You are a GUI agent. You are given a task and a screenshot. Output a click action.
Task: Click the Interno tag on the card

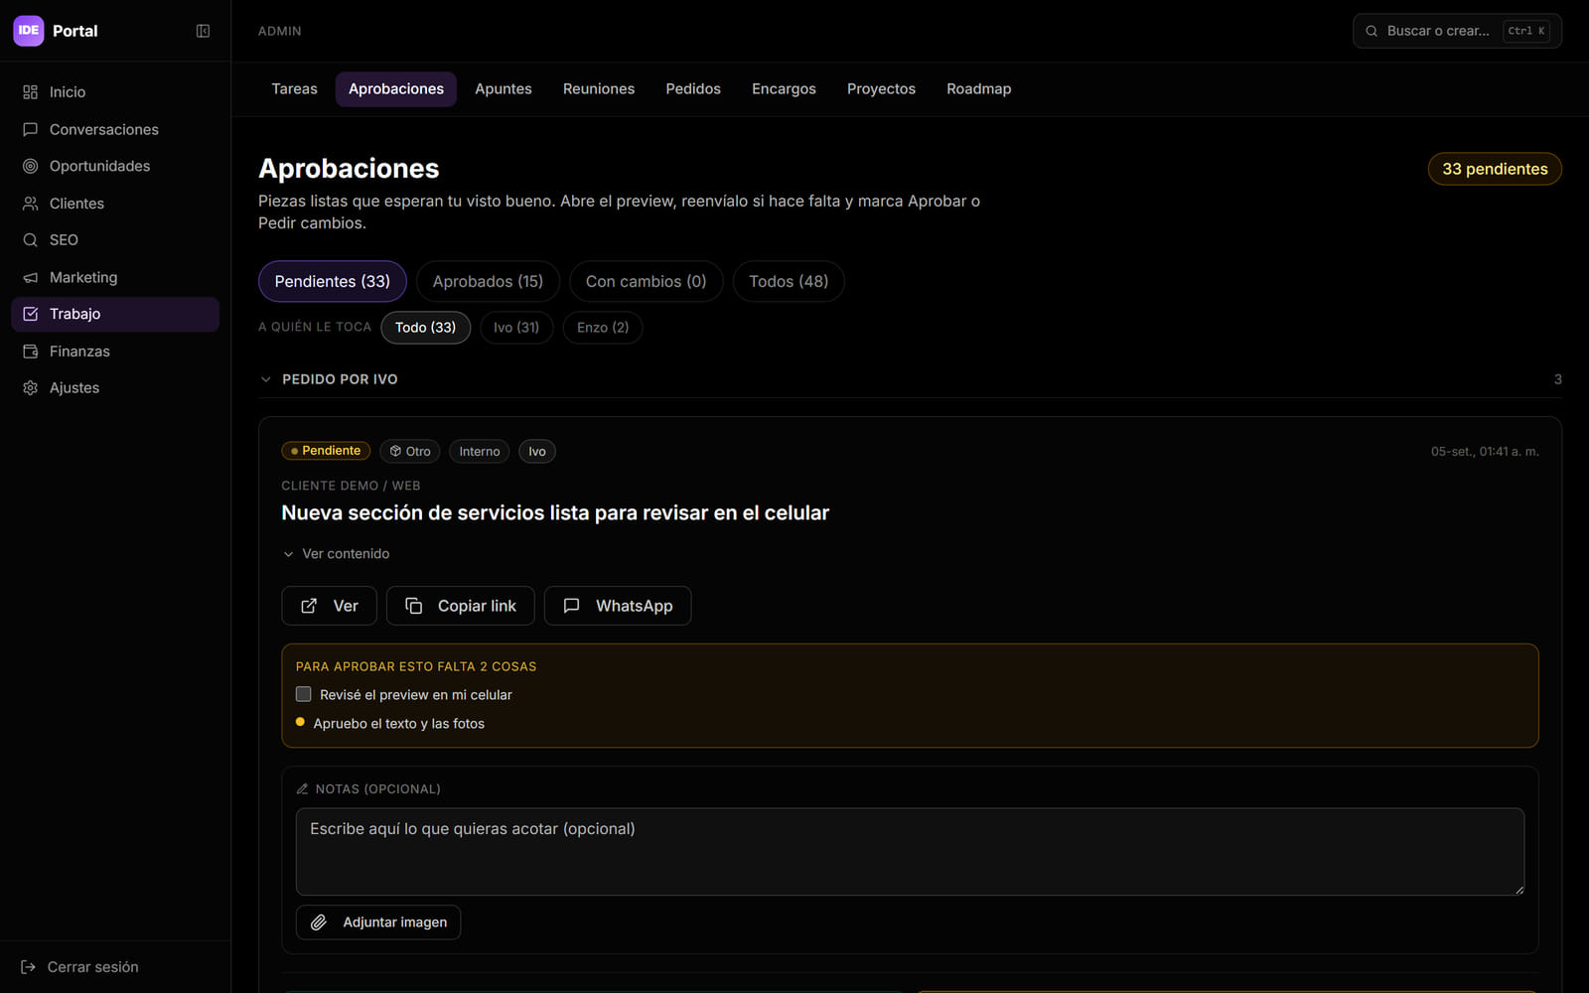click(x=480, y=452)
